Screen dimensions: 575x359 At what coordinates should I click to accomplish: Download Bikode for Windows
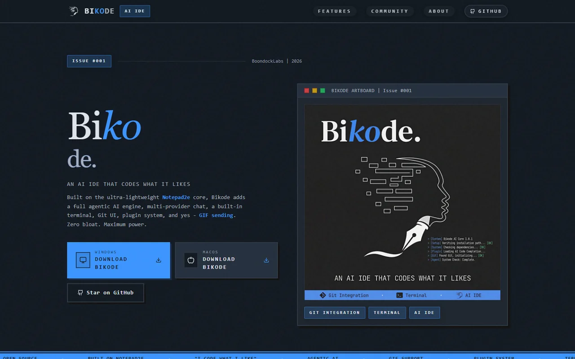[119, 260]
